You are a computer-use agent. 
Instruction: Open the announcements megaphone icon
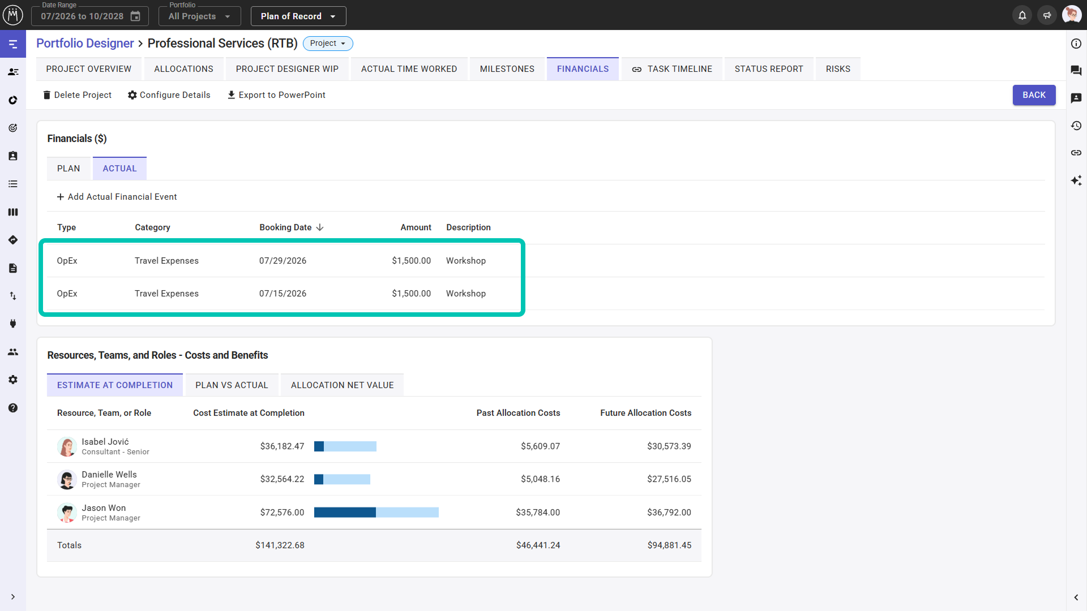1047,16
